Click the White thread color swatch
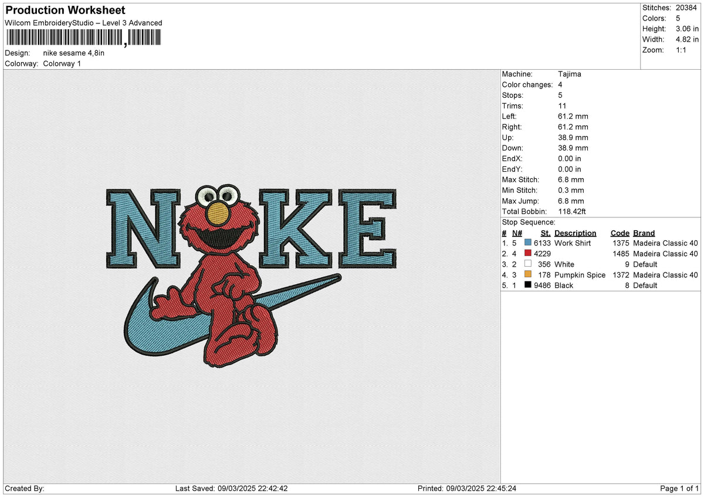This screenshot has height=497, width=704. pos(528,264)
